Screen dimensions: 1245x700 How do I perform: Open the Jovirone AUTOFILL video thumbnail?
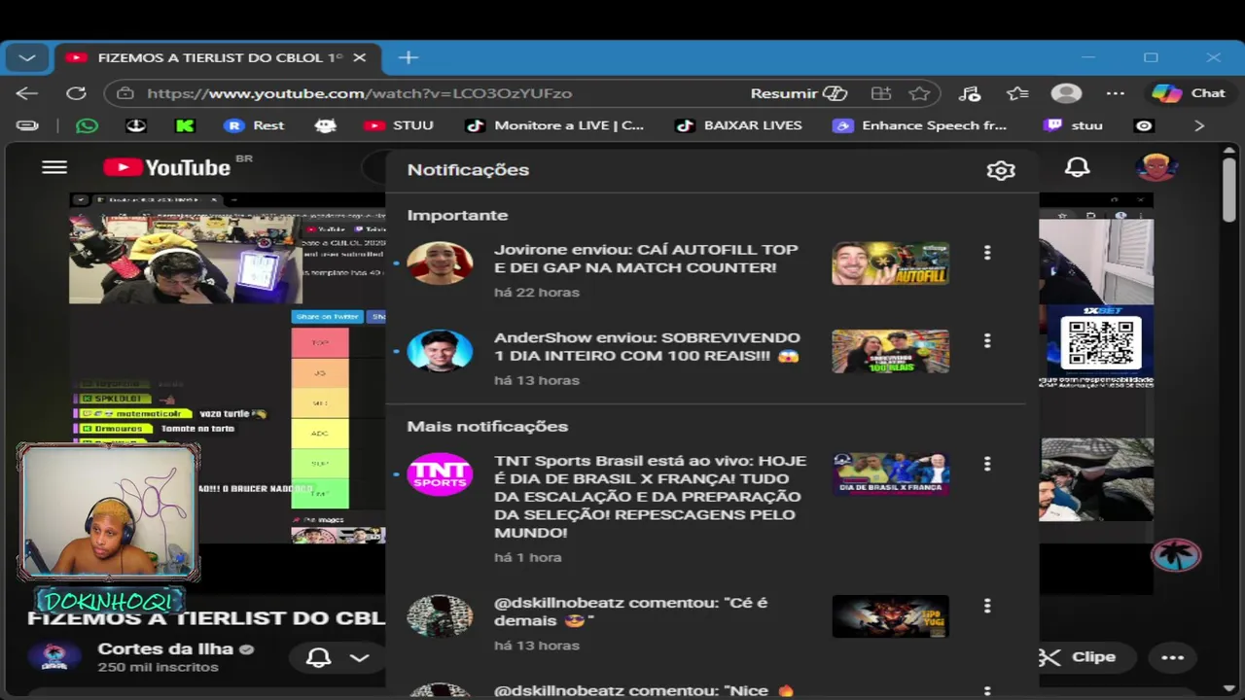click(x=890, y=263)
